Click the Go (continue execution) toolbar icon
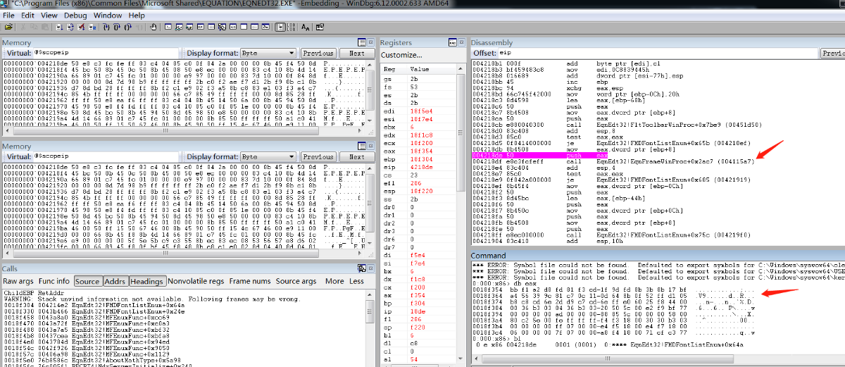The height and width of the screenshot is (367, 845). click(x=58, y=27)
